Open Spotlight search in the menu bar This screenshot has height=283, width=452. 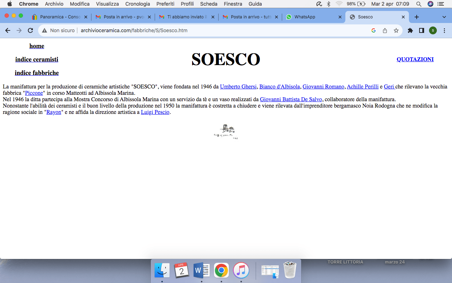(x=419, y=4)
